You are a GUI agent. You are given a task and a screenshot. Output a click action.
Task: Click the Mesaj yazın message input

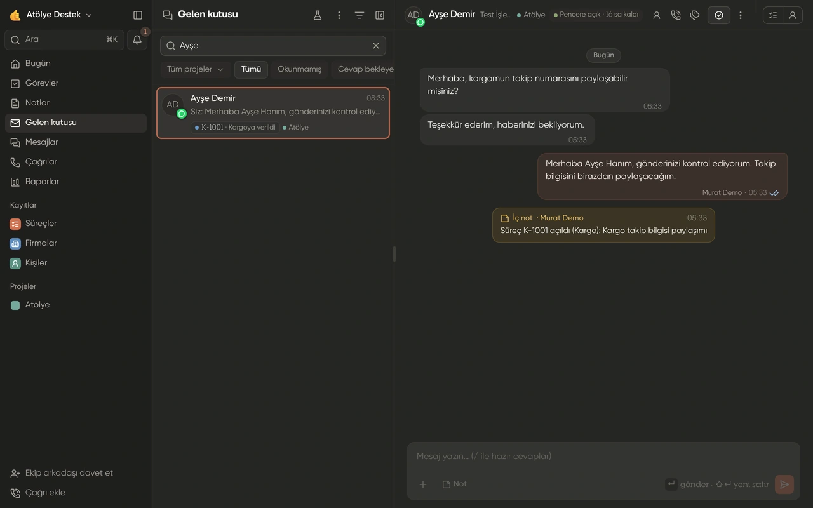(x=603, y=456)
